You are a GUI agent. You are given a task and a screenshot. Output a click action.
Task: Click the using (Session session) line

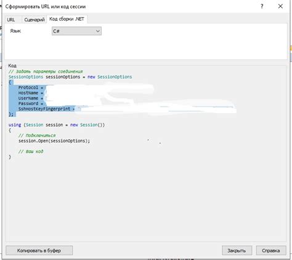pos(57,125)
